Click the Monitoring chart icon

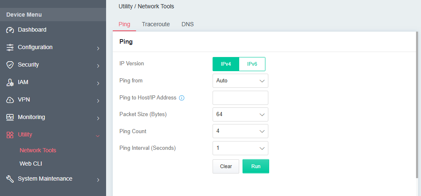tap(10, 117)
